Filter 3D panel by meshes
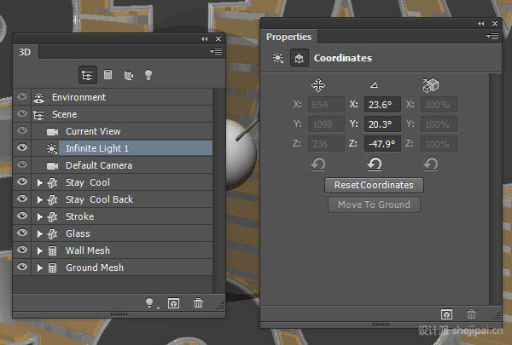This screenshot has height=345, width=512. pyautogui.click(x=108, y=75)
